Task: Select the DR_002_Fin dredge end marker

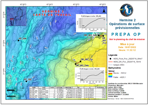Action: (80, 61)
